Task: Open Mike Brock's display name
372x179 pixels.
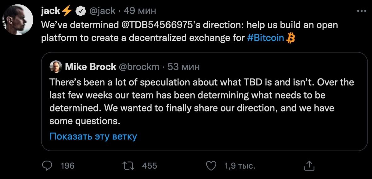Action: 90,67
